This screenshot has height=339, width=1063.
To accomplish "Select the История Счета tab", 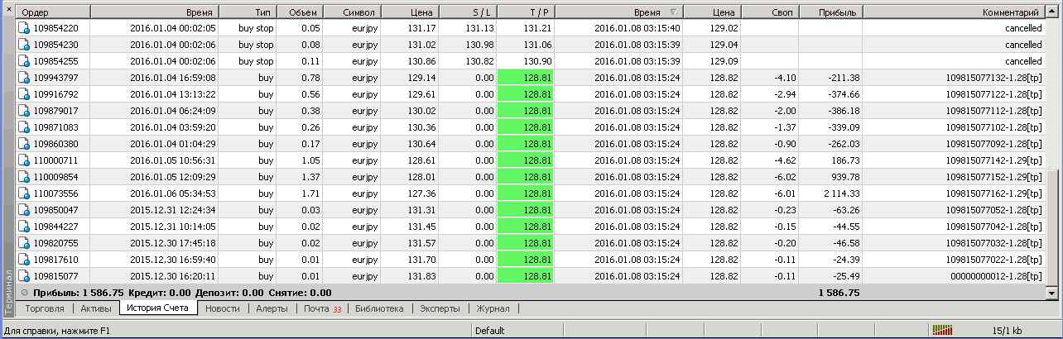I will [x=158, y=308].
